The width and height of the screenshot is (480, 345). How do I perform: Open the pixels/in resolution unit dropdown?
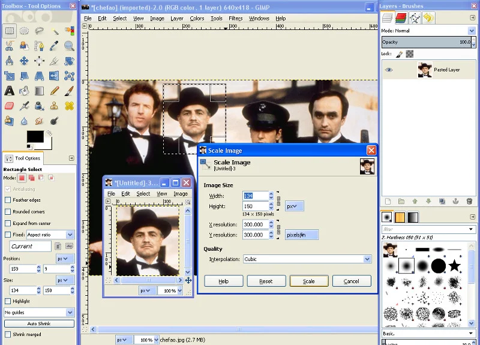[x=302, y=235]
